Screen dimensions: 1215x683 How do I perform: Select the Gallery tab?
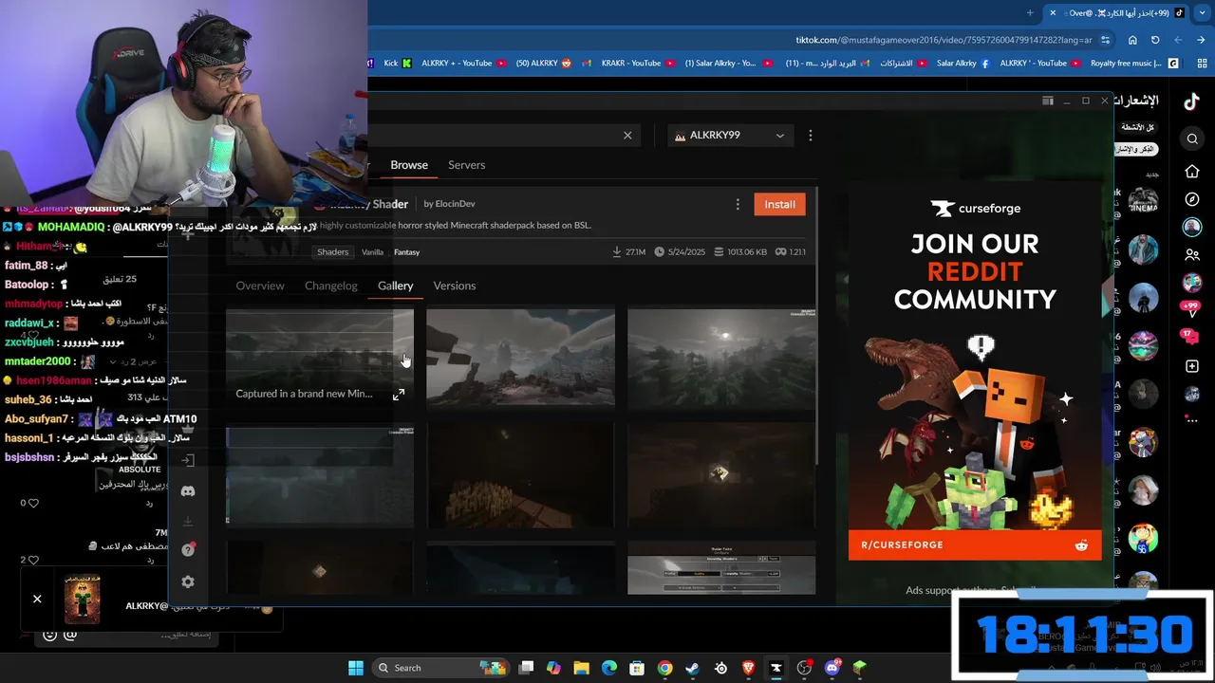pos(395,286)
